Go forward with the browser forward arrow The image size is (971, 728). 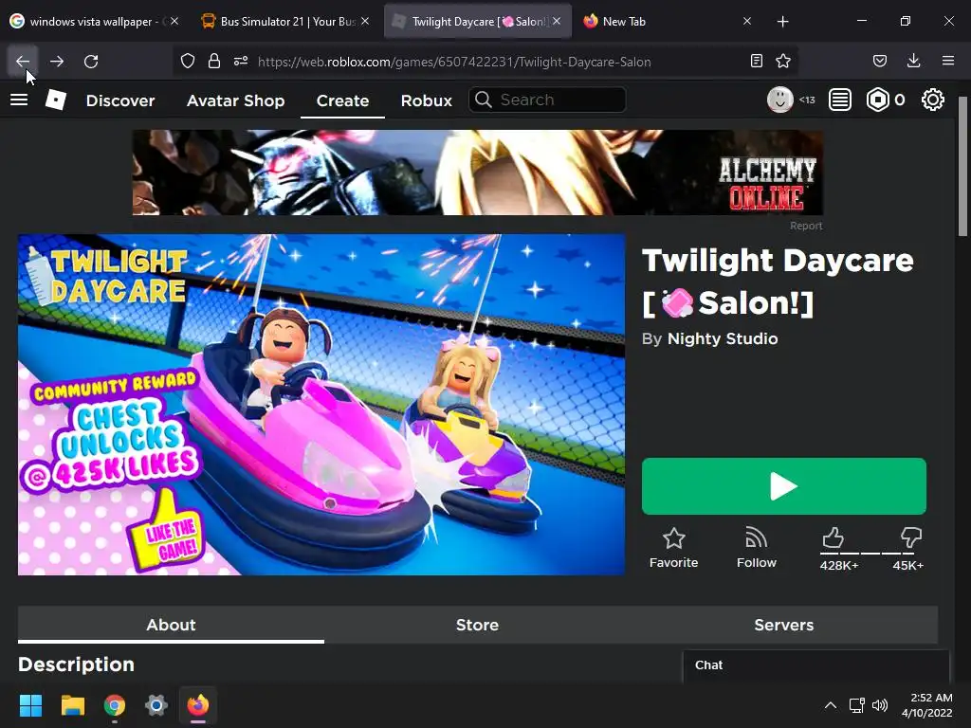click(57, 62)
